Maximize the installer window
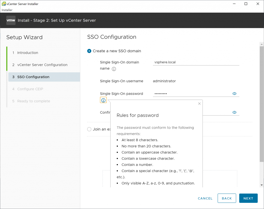This screenshot has width=264, height=209. [x=246, y=4]
